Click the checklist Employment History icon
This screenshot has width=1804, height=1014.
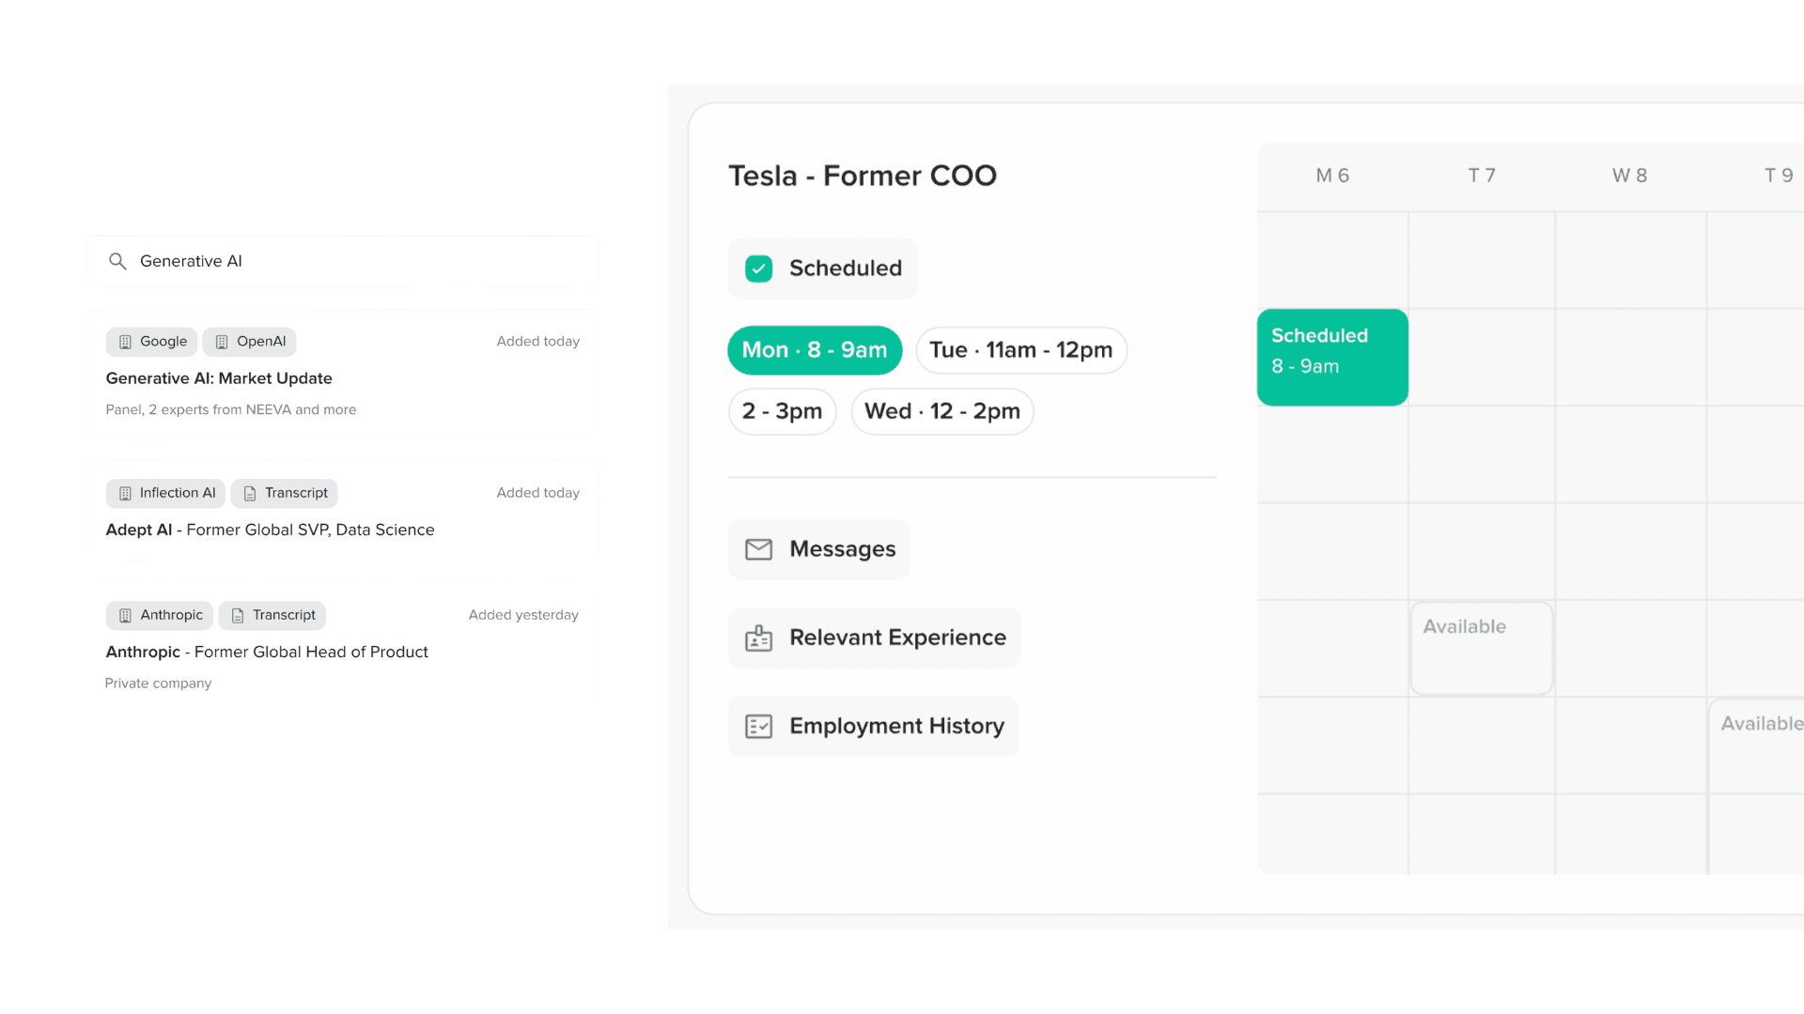pyautogui.click(x=758, y=726)
